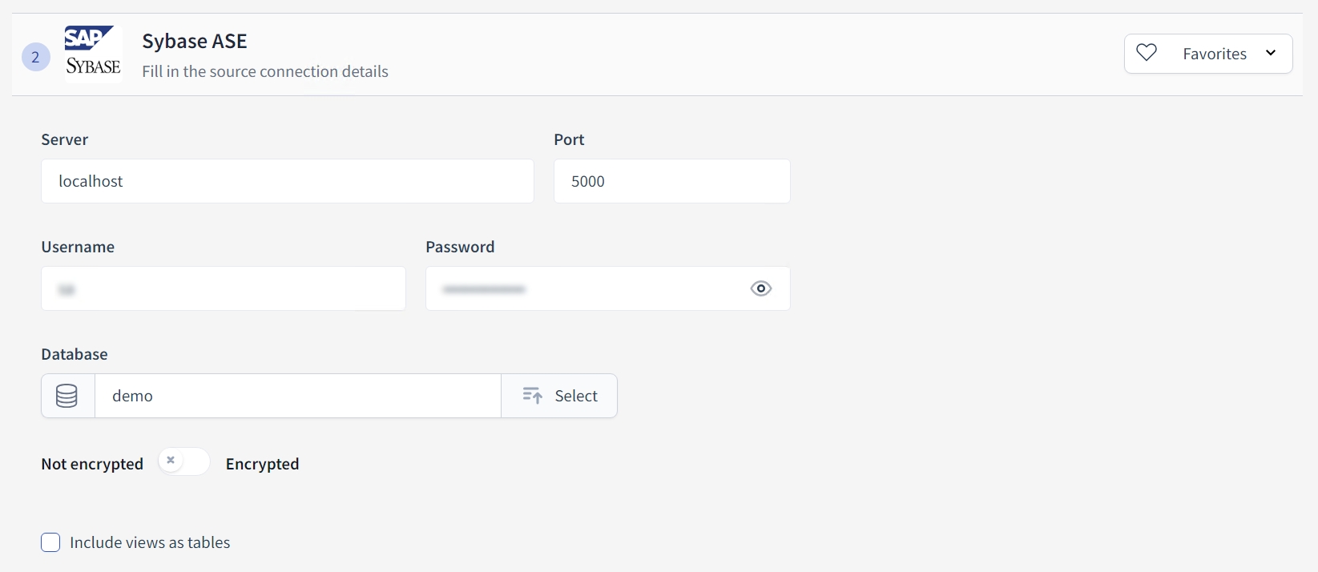Focus the Port field showing 5000
The width and height of the screenshot is (1318, 572).
click(x=671, y=181)
